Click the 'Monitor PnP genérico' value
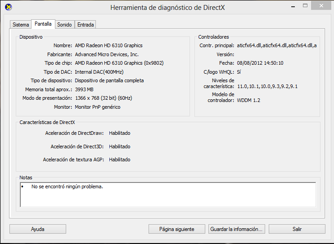334x244 pixels. click(98, 107)
